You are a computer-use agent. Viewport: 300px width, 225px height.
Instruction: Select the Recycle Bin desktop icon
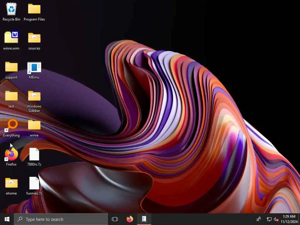(x=11, y=12)
